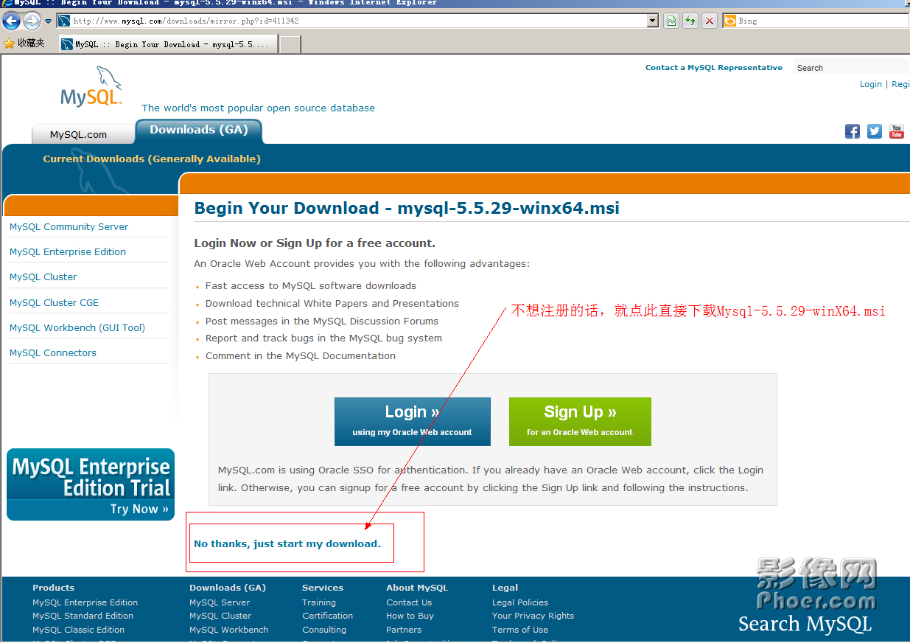The height and width of the screenshot is (643, 910).
Task: Open footer Contact Us link
Action: (x=409, y=602)
